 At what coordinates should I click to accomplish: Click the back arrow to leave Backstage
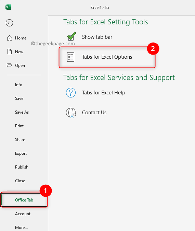[x=9, y=23]
